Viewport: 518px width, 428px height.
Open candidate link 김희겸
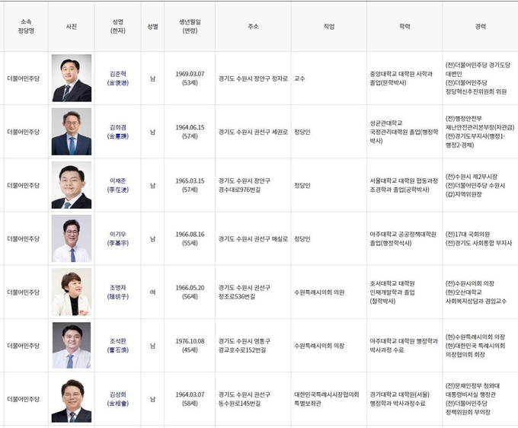(x=117, y=132)
